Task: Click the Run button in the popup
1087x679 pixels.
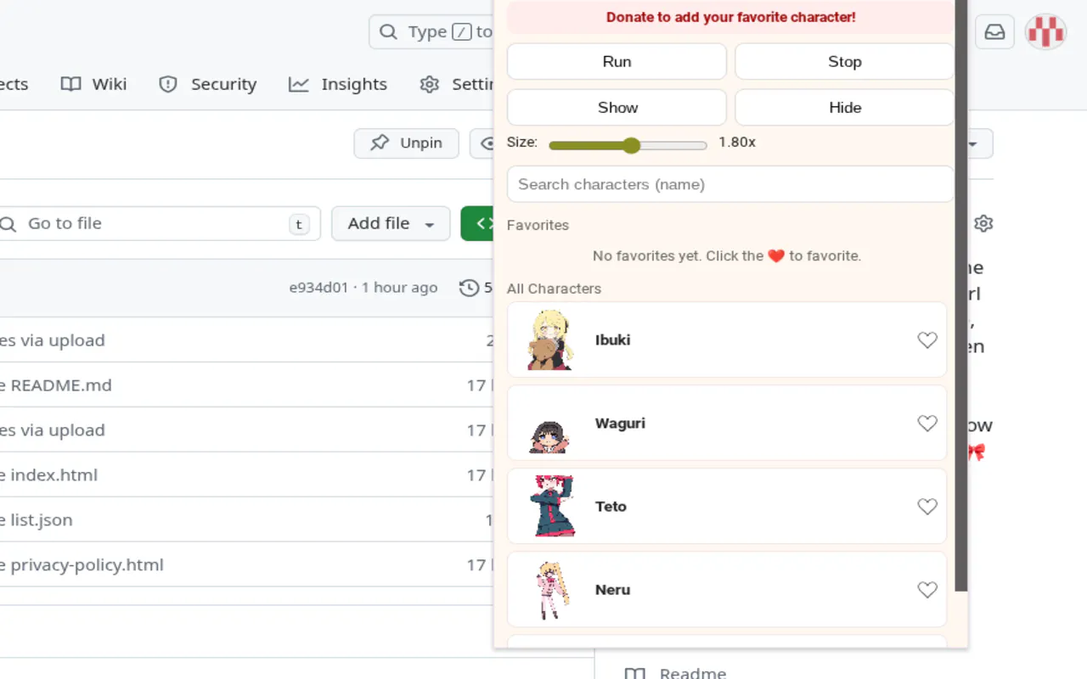Action: tap(617, 61)
